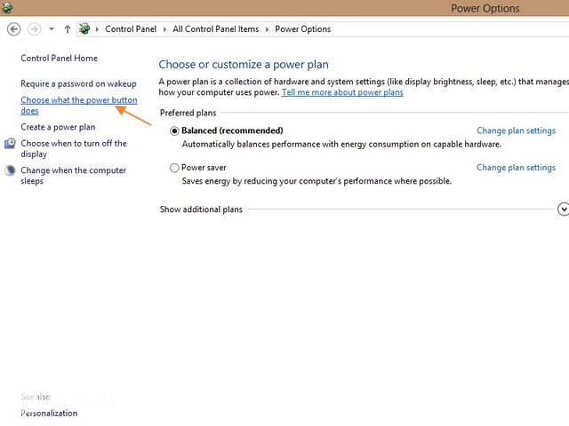Open Change when the computer sleeps
The width and height of the screenshot is (569, 426).
point(73,176)
